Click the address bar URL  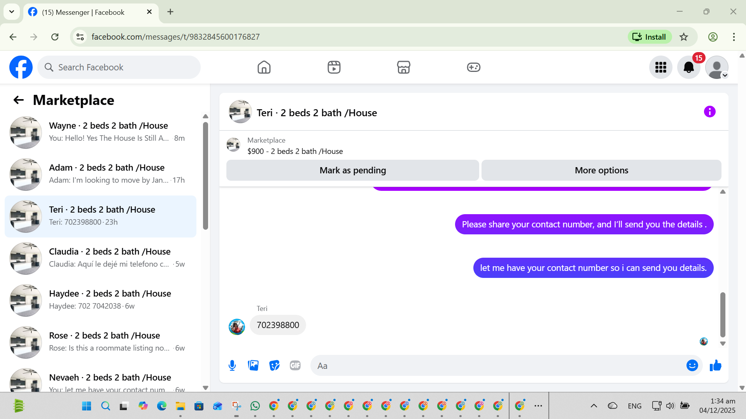click(175, 37)
